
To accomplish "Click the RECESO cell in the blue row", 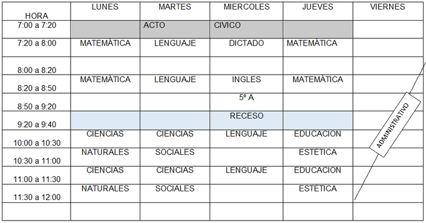I will 246,120.
